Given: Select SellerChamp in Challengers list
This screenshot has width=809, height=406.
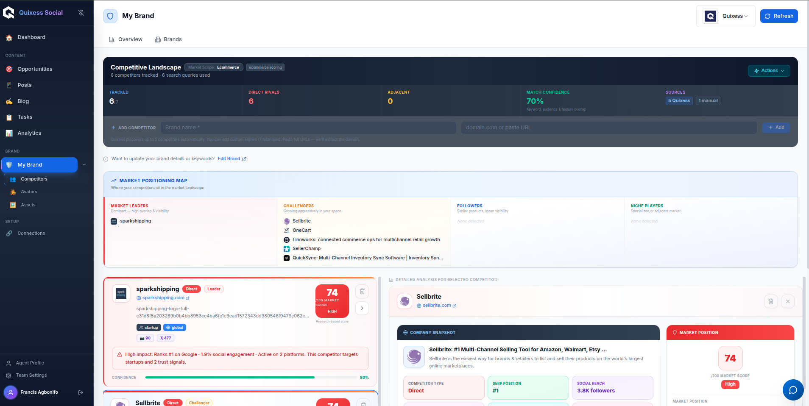Looking at the screenshot, I should click(302, 249).
